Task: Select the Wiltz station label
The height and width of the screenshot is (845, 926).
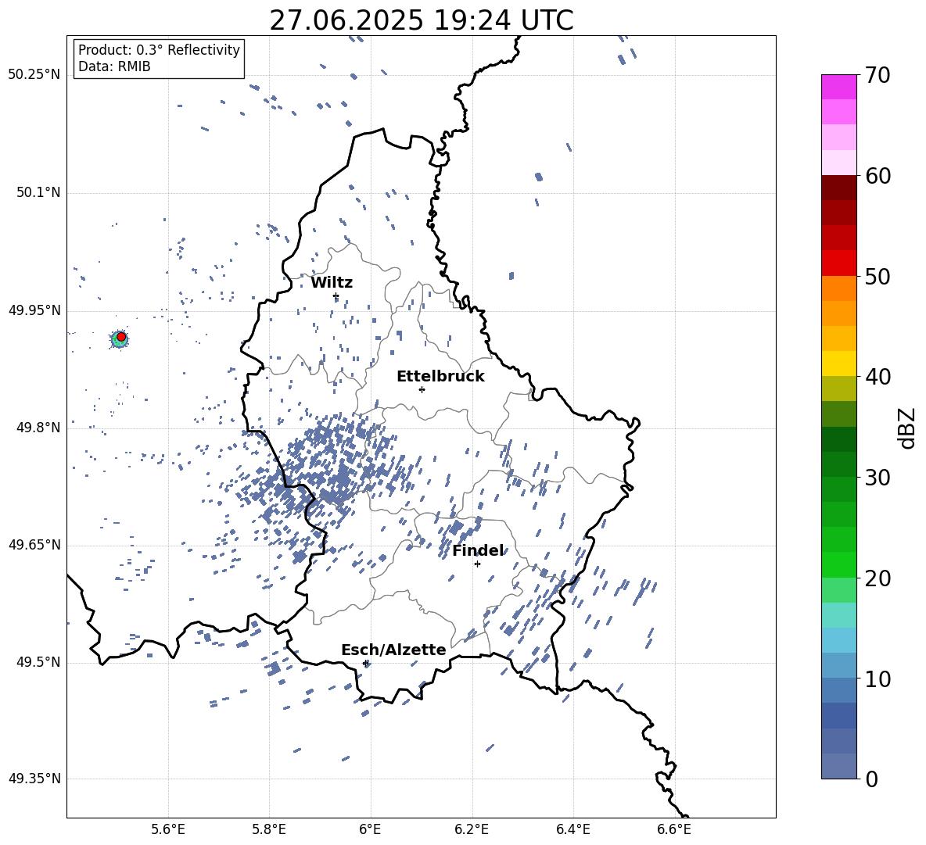Action: point(332,282)
